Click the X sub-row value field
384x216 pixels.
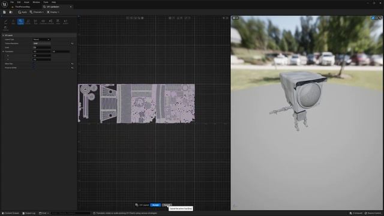click(41, 56)
